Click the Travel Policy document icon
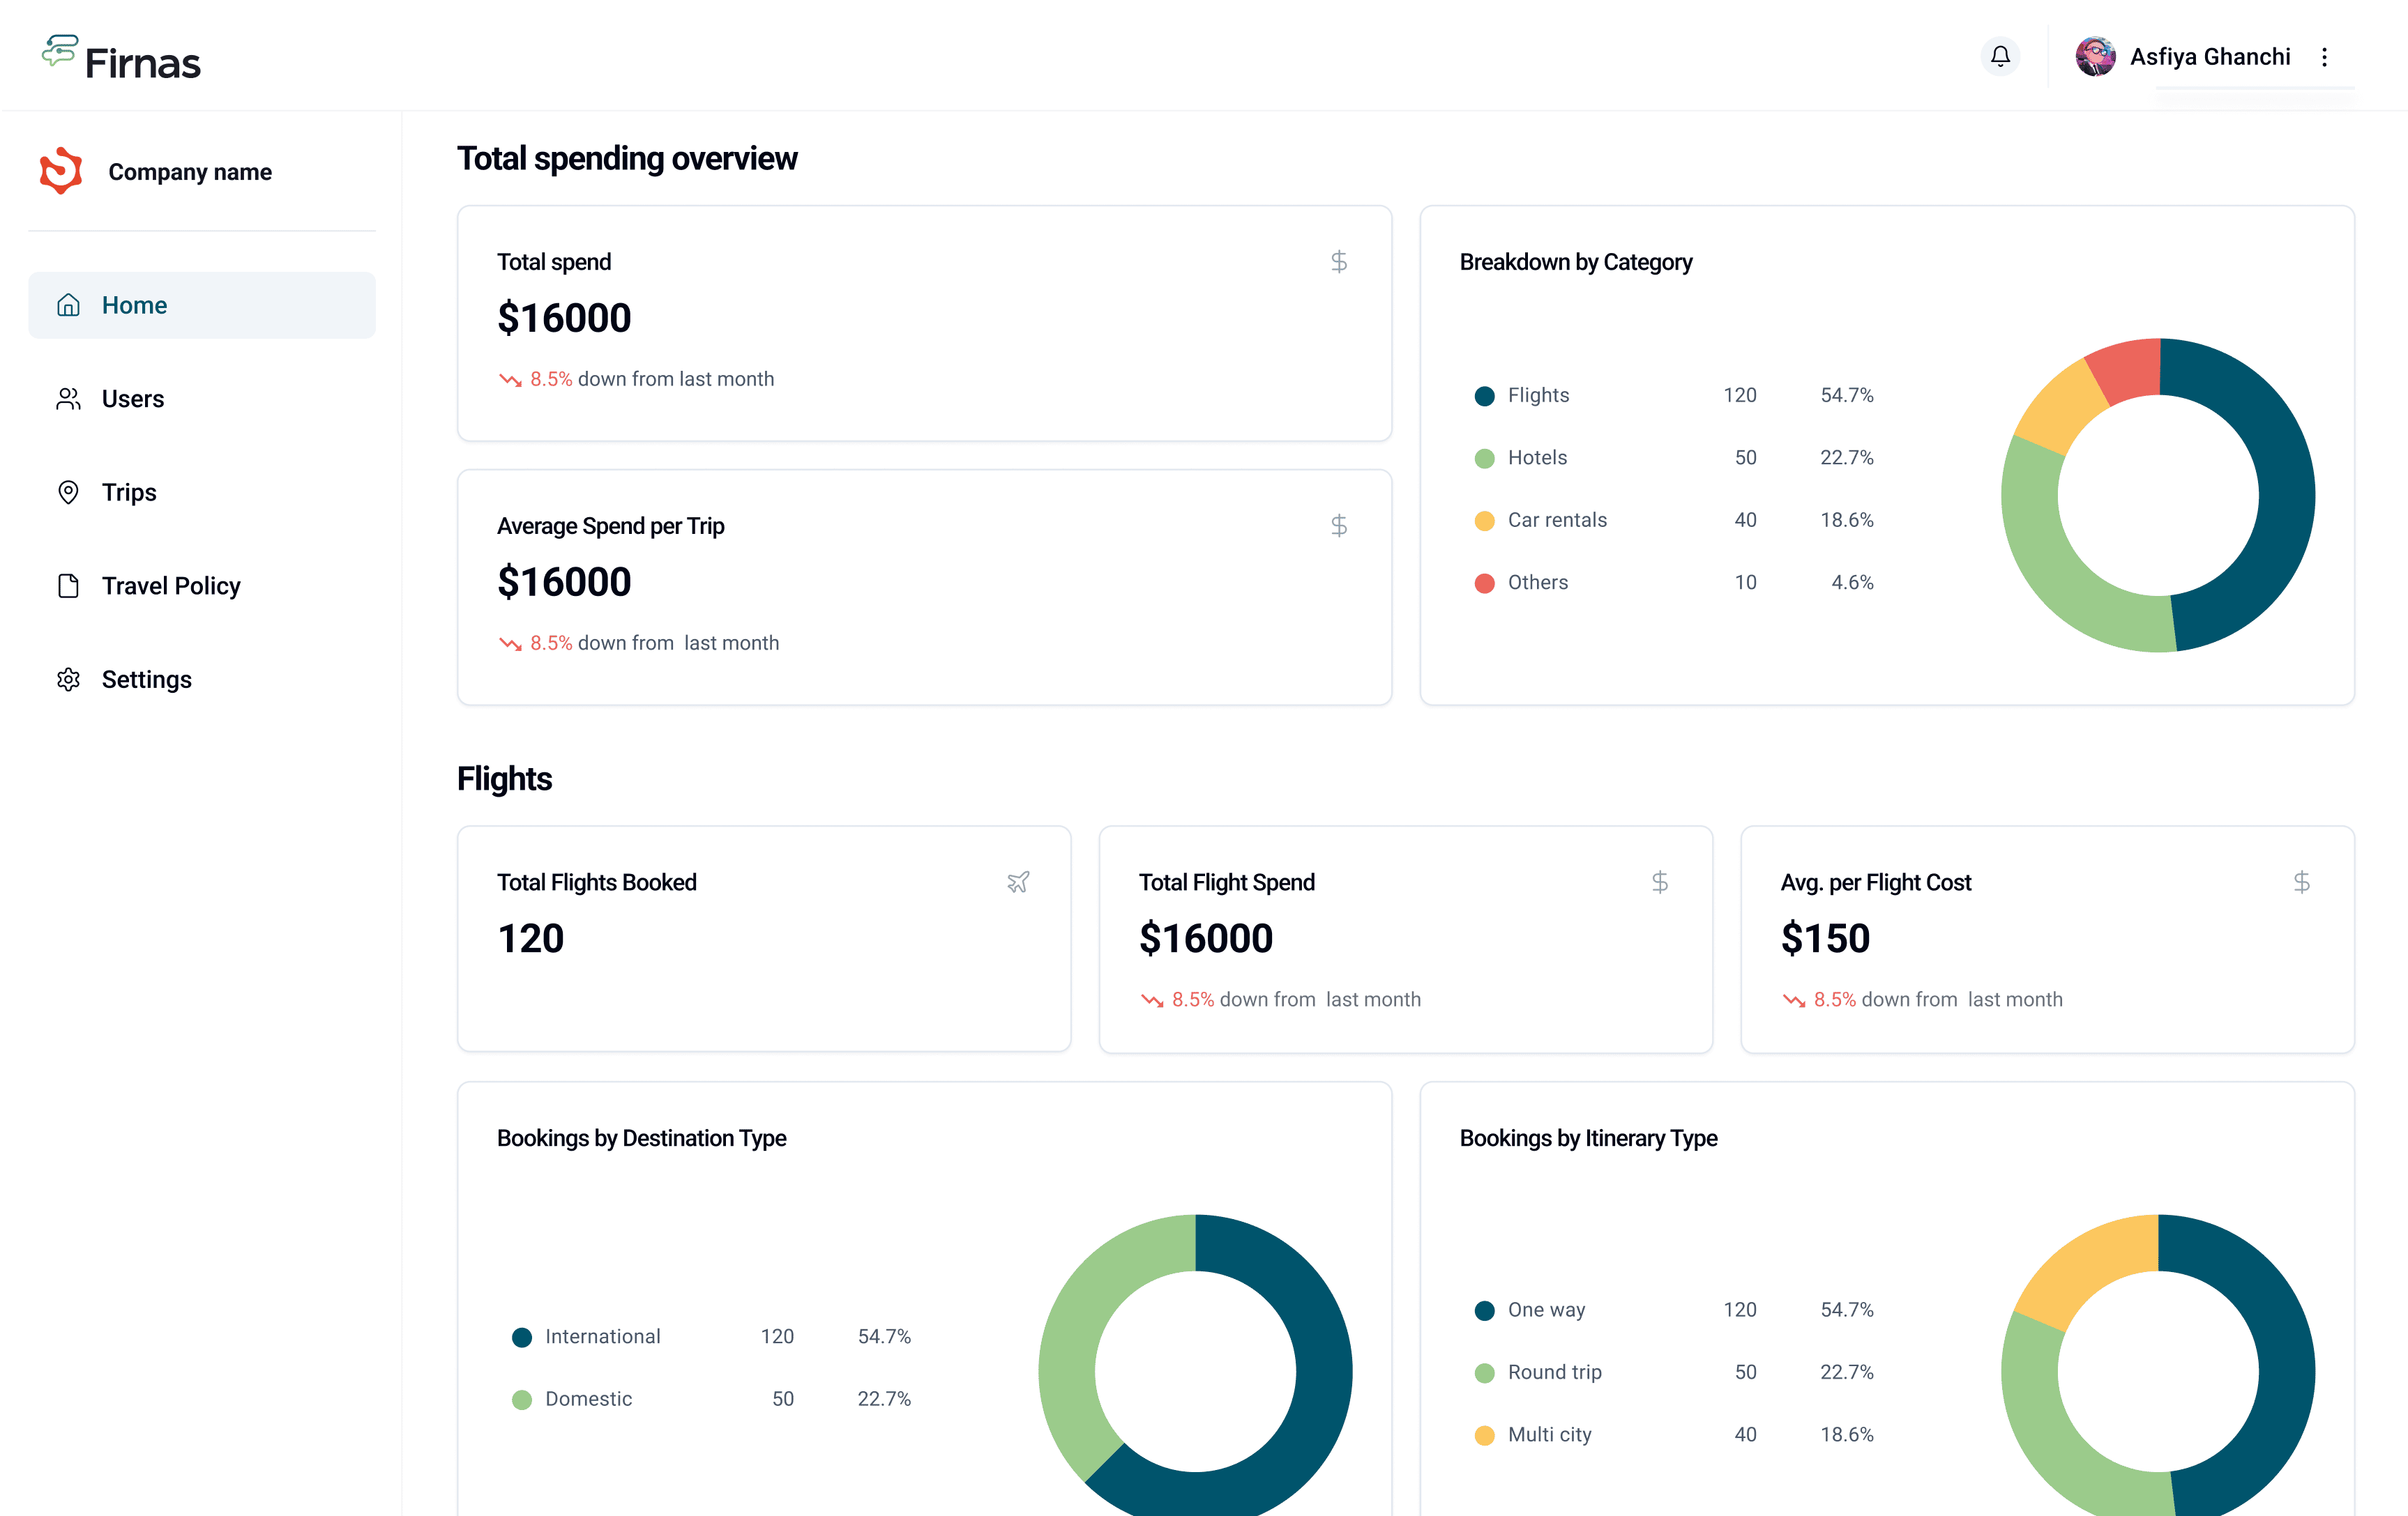The image size is (2408, 1516). [68, 585]
